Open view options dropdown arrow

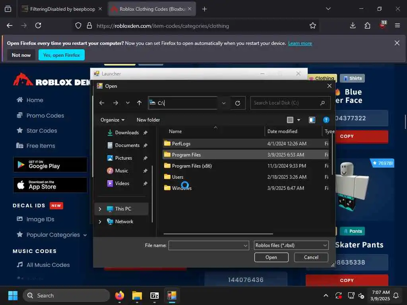(x=299, y=120)
